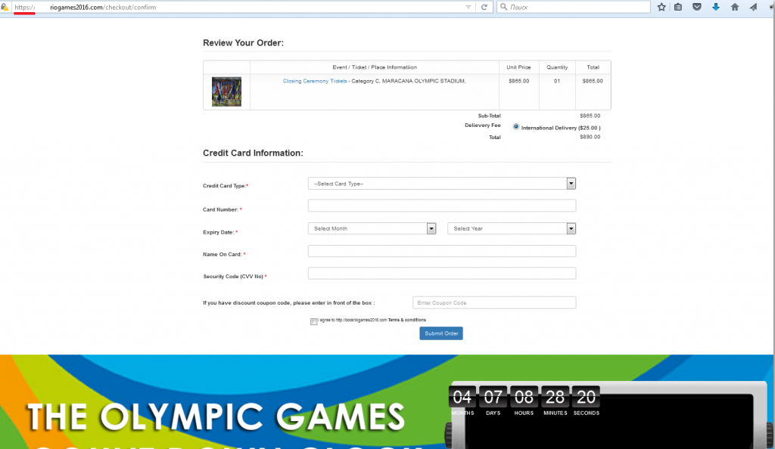Bookmark this page with the star icon

661,7
